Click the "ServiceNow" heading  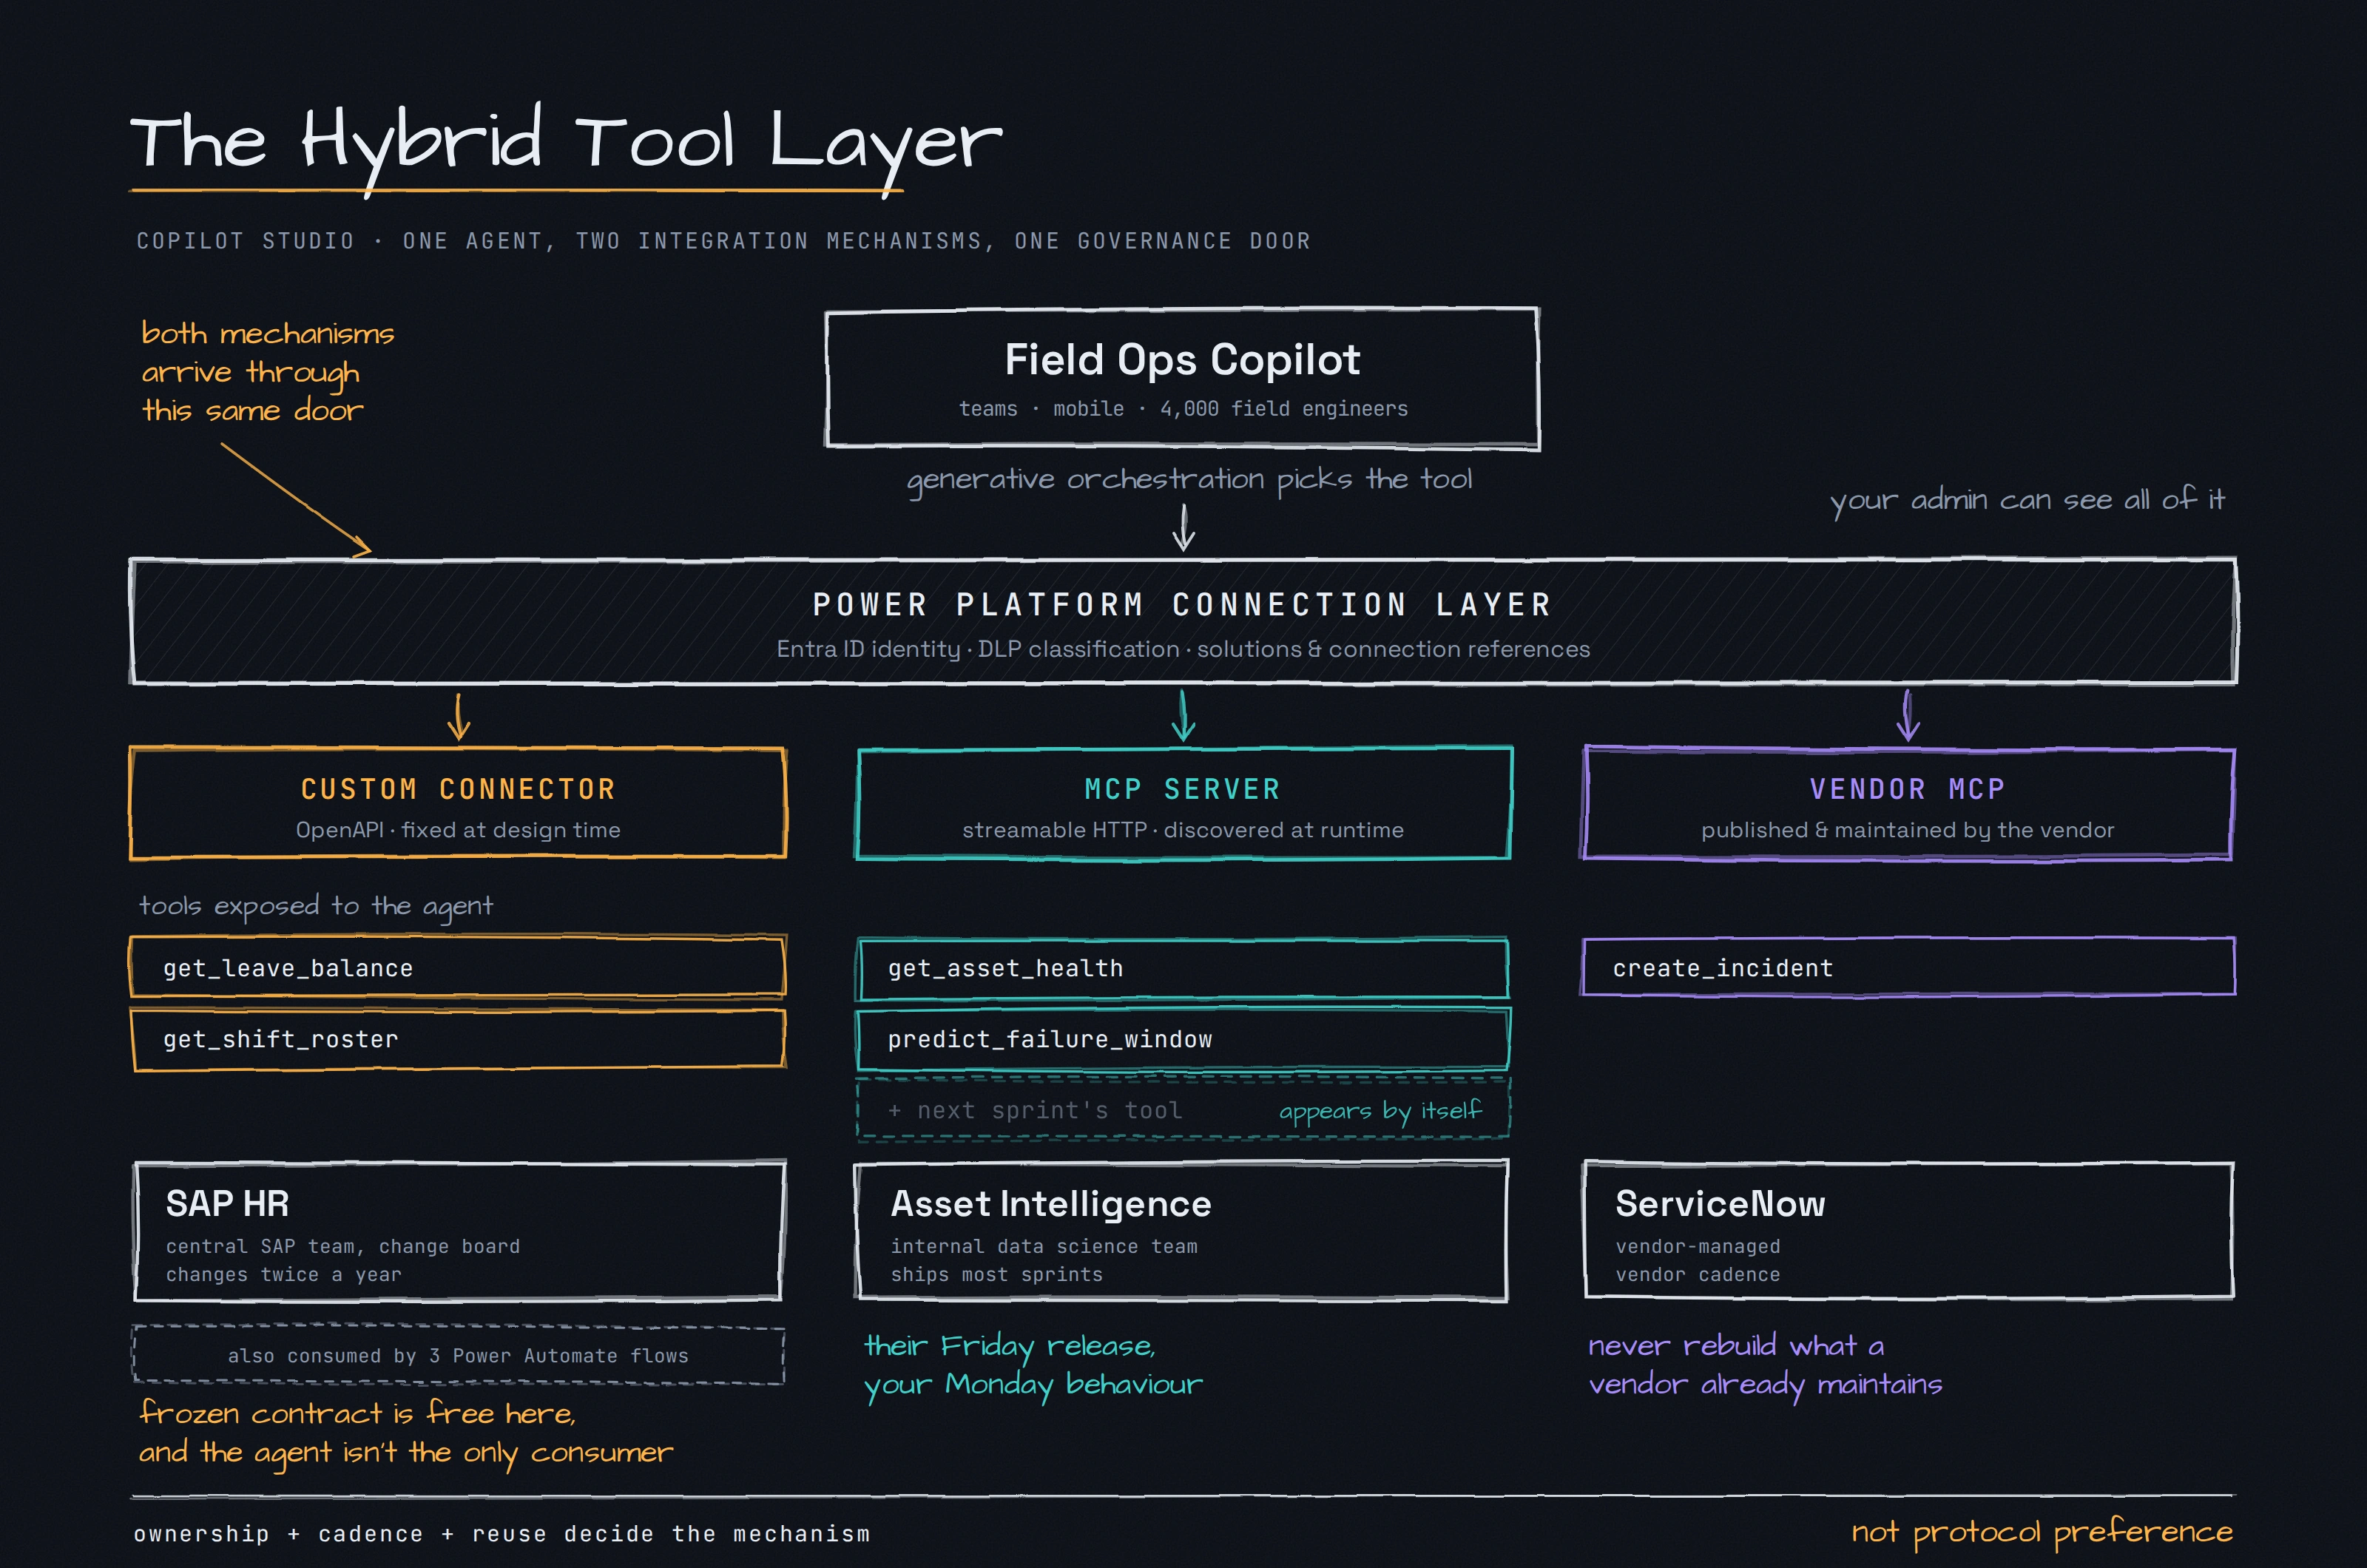coord(1720,1203)
